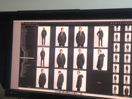Select the highlighted capture folder in the library tree
The image size is (132, 99).
(x=27, y=58)
